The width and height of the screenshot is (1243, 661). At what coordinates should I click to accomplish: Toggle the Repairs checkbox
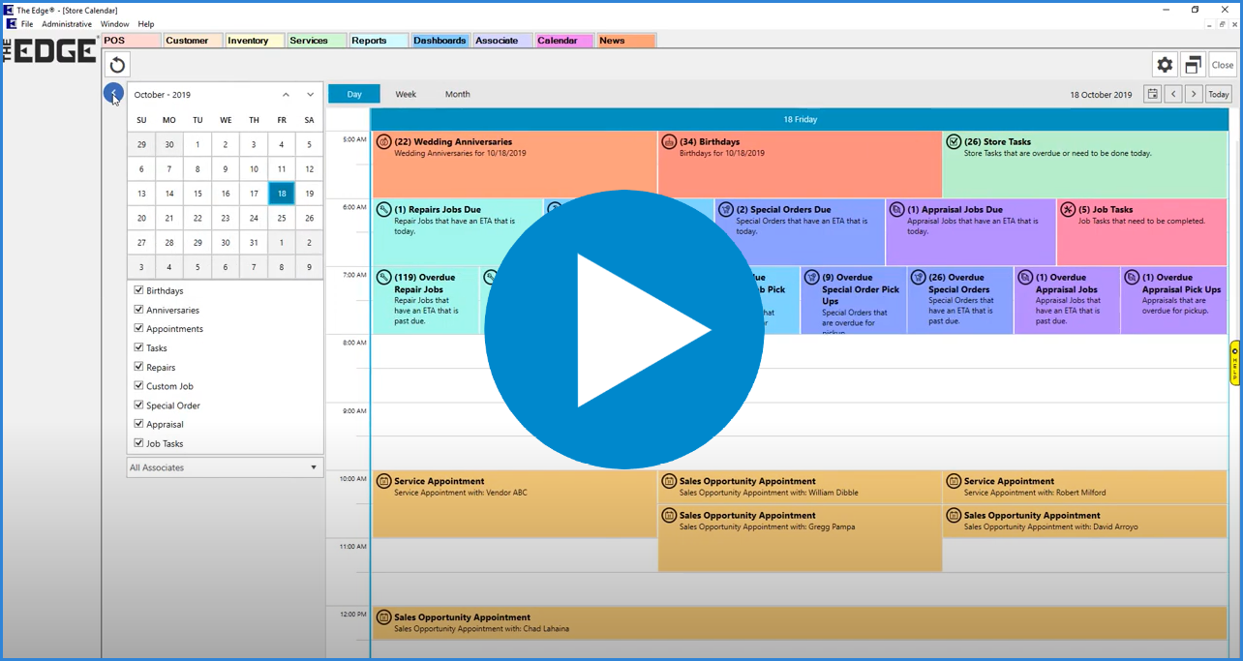138,367
